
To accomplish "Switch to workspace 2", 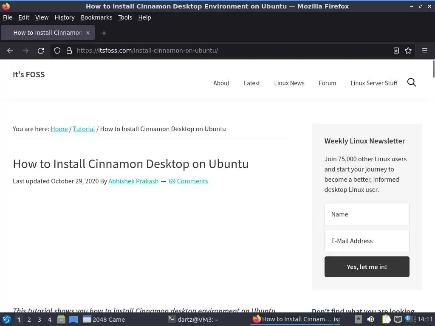I will (x=29, y=320).
